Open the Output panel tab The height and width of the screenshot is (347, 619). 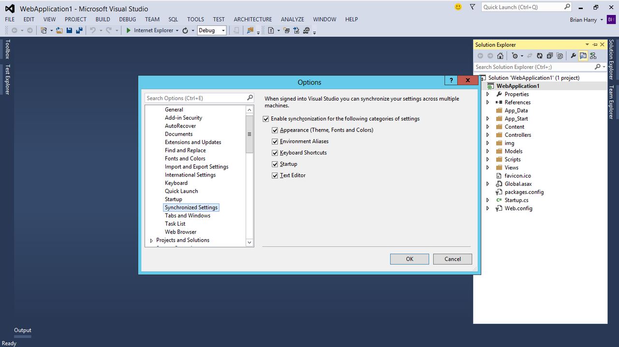click(23, 331)
